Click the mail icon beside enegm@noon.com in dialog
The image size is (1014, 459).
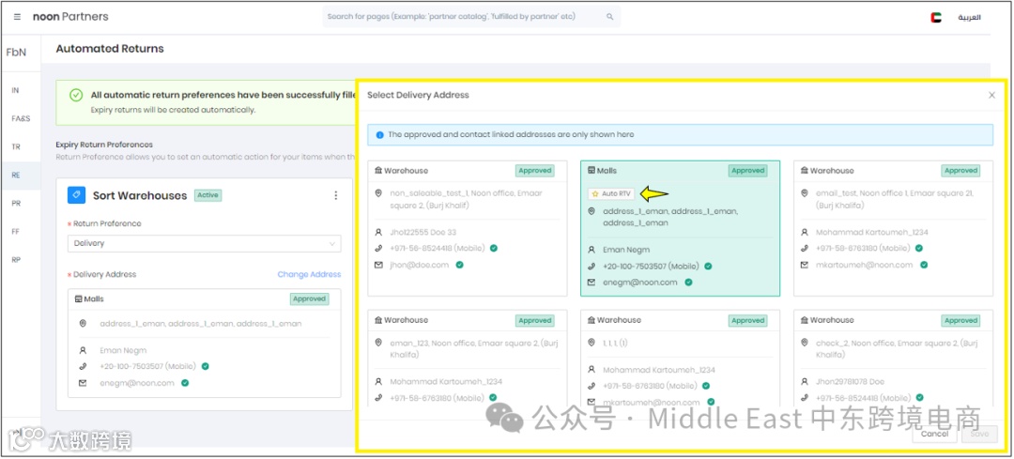point(591,283)
